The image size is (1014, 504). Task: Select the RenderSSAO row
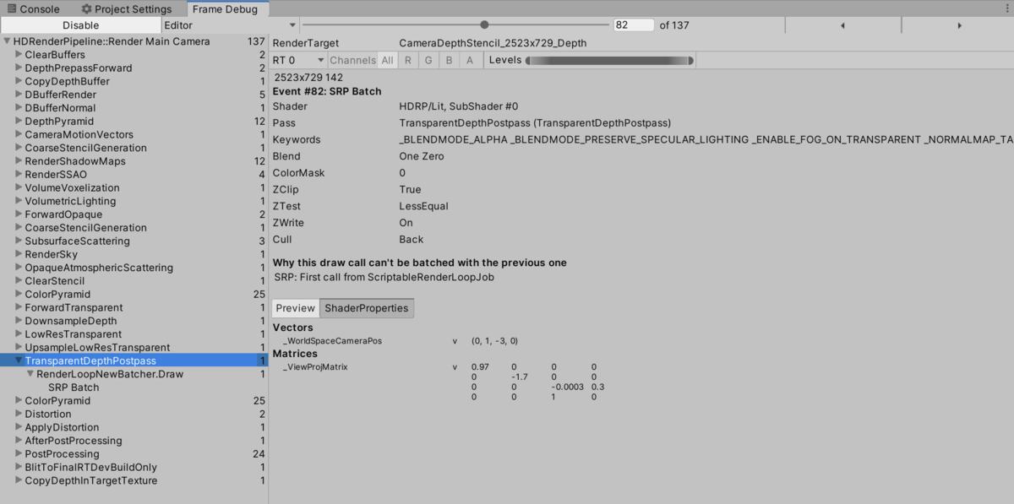pyautogui.click(x=134, y=175)
